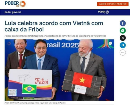Click the Vietnam flag in photo
Screen dimensions: 133x106
pyautogui.click(x=82, y=80)
